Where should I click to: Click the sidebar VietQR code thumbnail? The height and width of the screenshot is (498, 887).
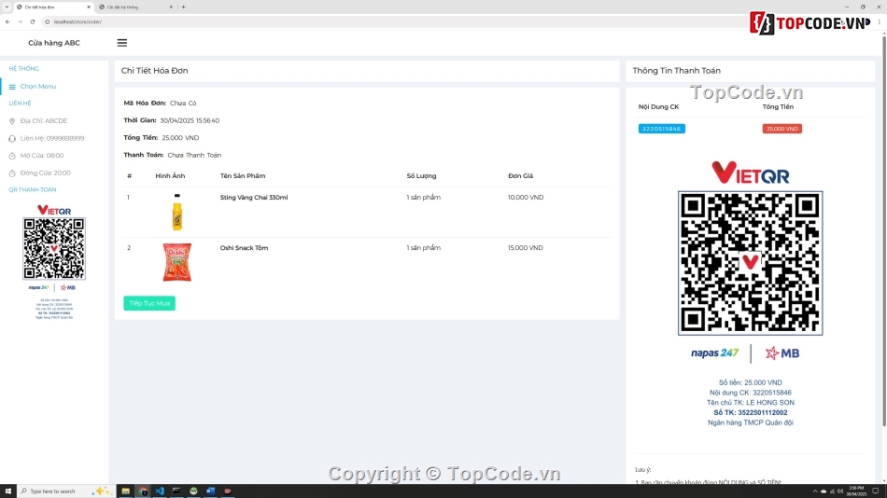pos(54,249)
